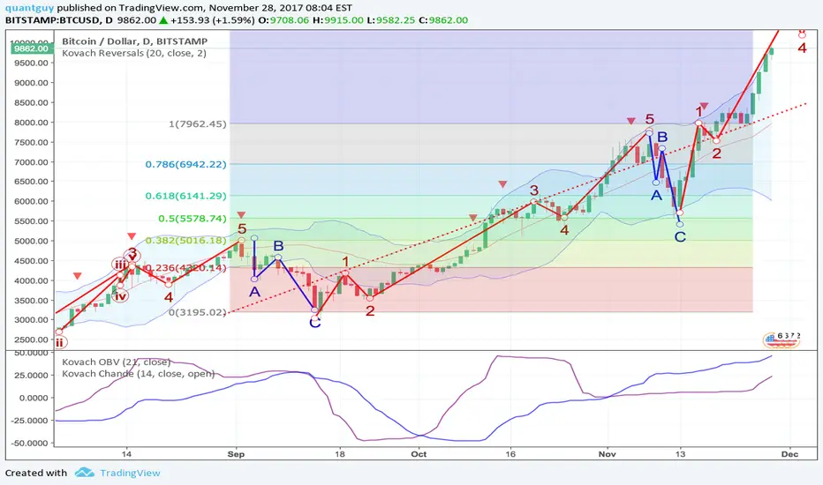Click the circled iii wave marker
The width and height of the screenshot is (823, 485).
120,265
